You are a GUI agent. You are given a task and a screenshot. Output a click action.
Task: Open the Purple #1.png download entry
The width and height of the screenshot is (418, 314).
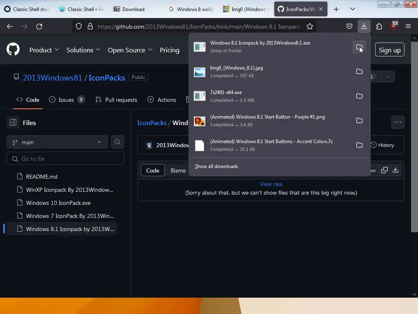[271, 121]
